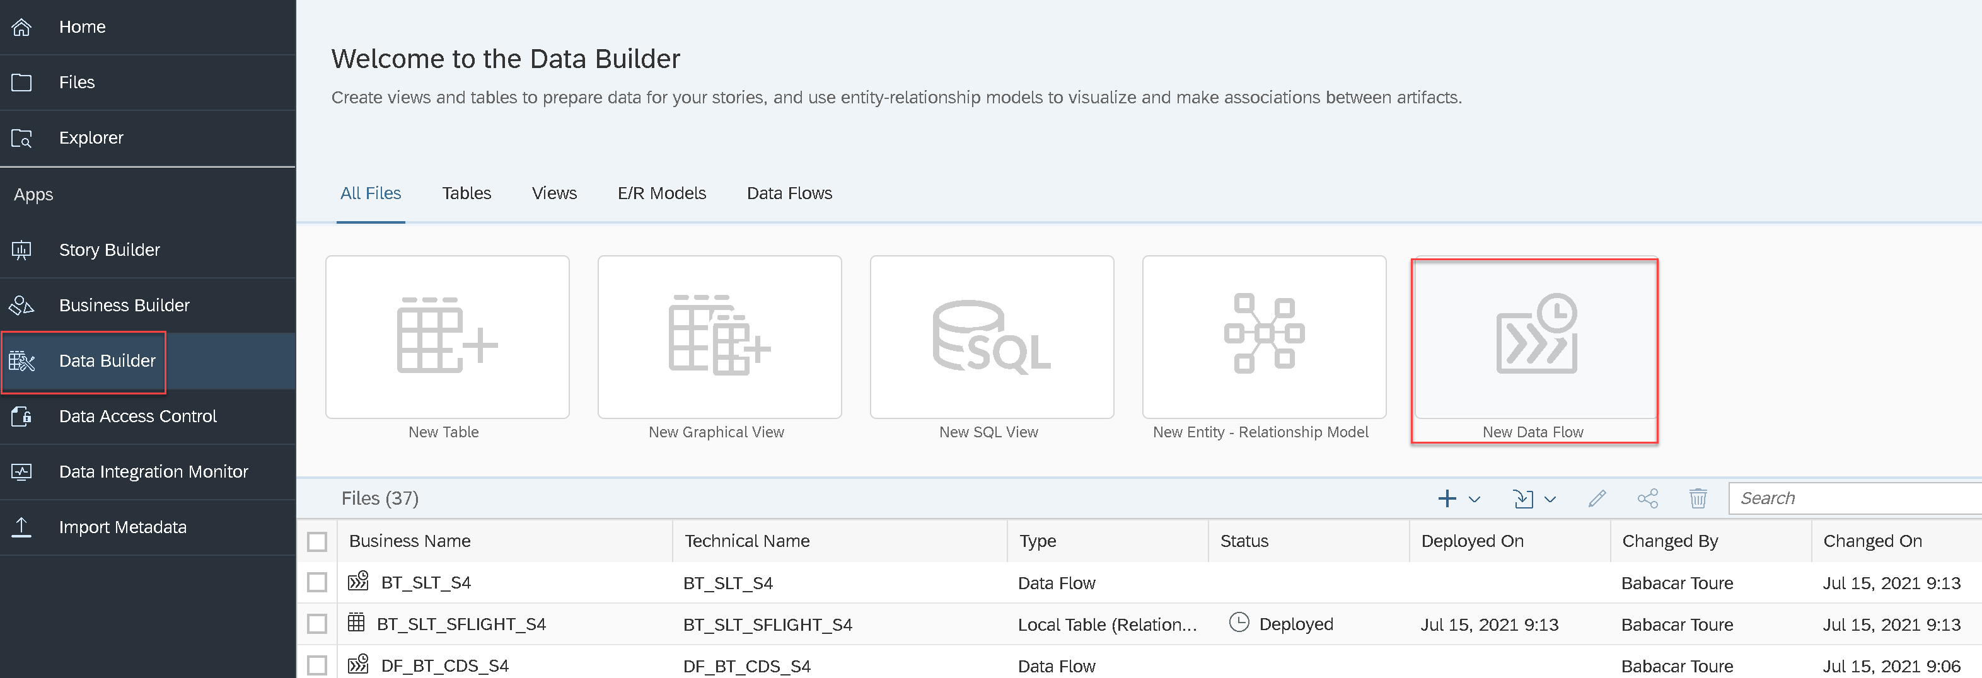Click the trash delete icon

point(1697,499)
